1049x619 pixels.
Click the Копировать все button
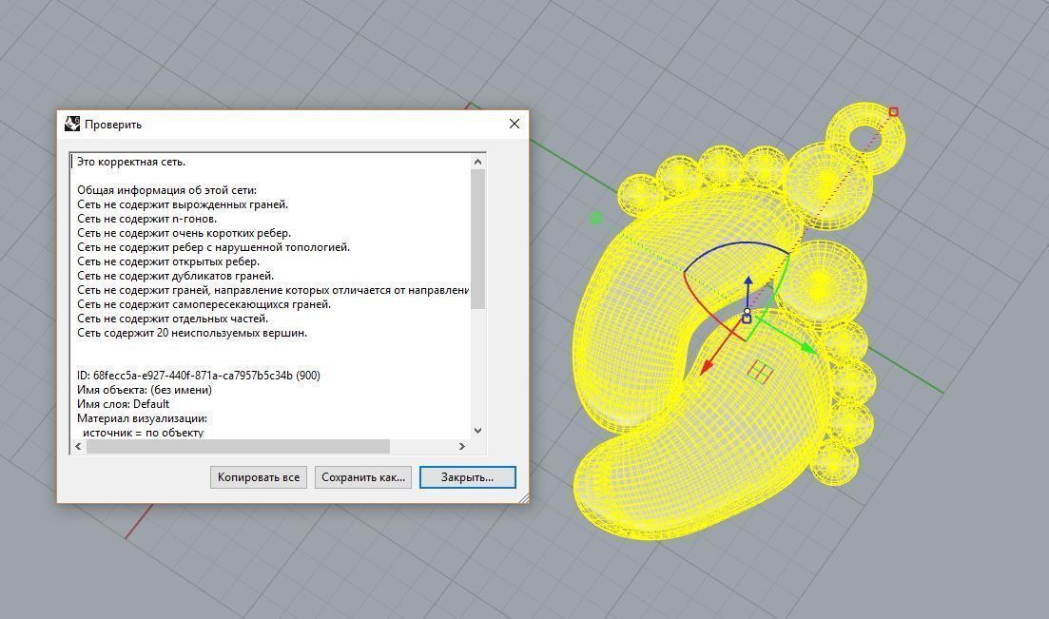[x=259, y=477]
